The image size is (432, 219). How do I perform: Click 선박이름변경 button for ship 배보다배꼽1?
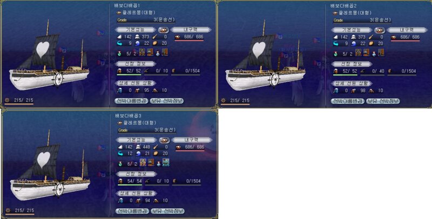(x=131, y=101)
